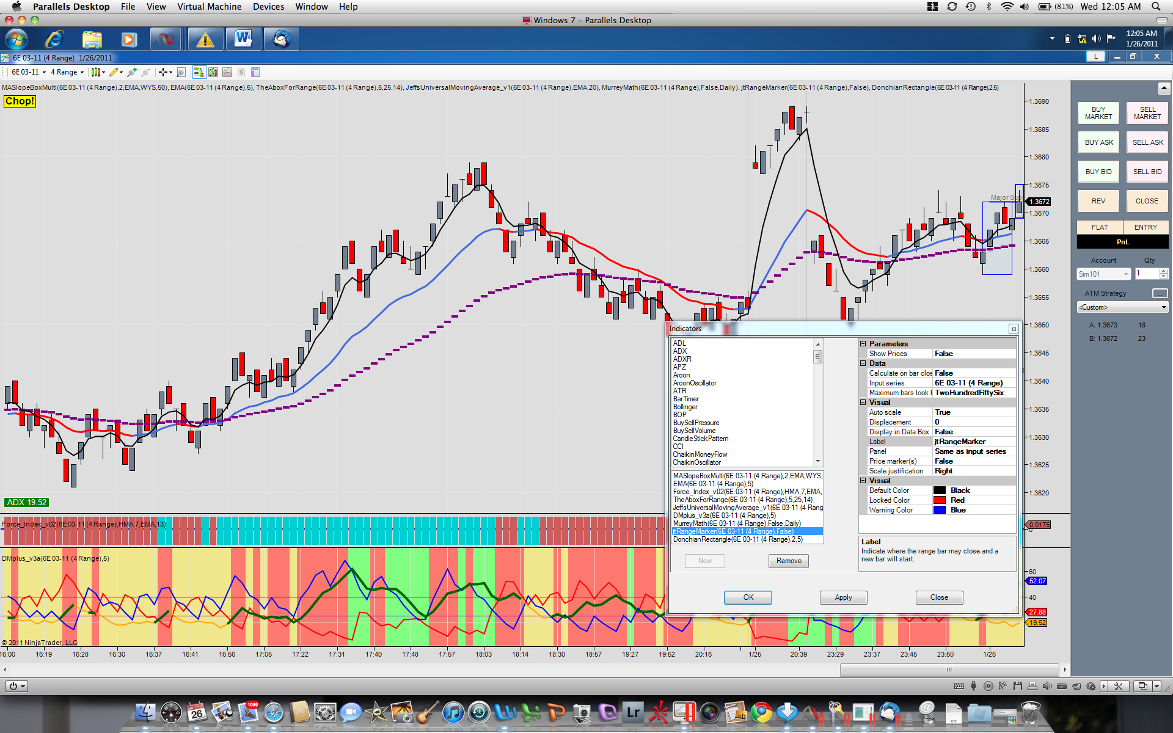The height and width of the screenshot is (733, 1173).
Task: Increase order quantity with up arrow
Action: (1164, 271)
